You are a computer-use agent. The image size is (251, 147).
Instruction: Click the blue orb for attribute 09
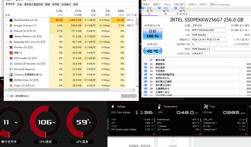point(146,92)
